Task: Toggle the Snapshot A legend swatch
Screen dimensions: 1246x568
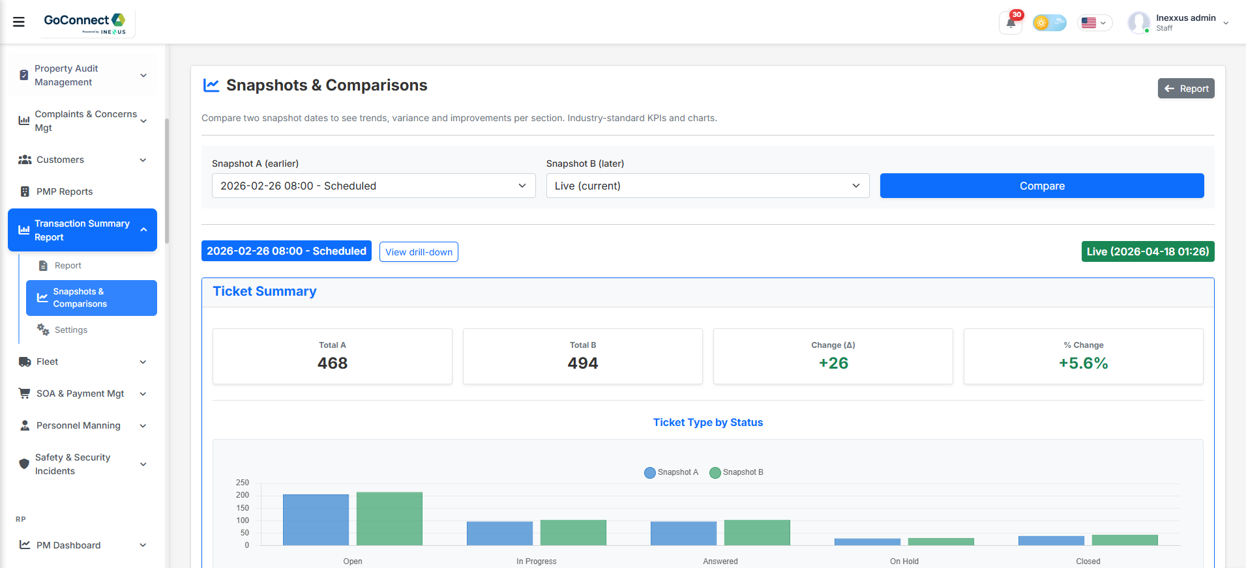Action: 649,472
